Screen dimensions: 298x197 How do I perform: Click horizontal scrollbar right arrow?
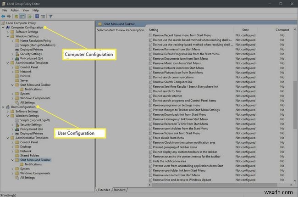click(x=291, y=185)
